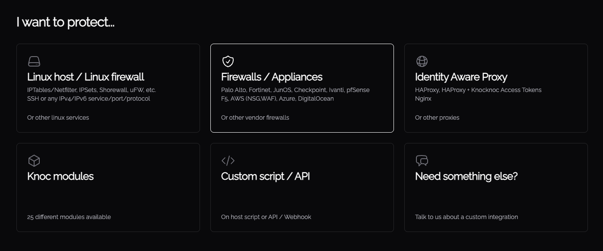
Task: Click the Palo Alto, Fortinet vendor list text
Action: [295, 90]
